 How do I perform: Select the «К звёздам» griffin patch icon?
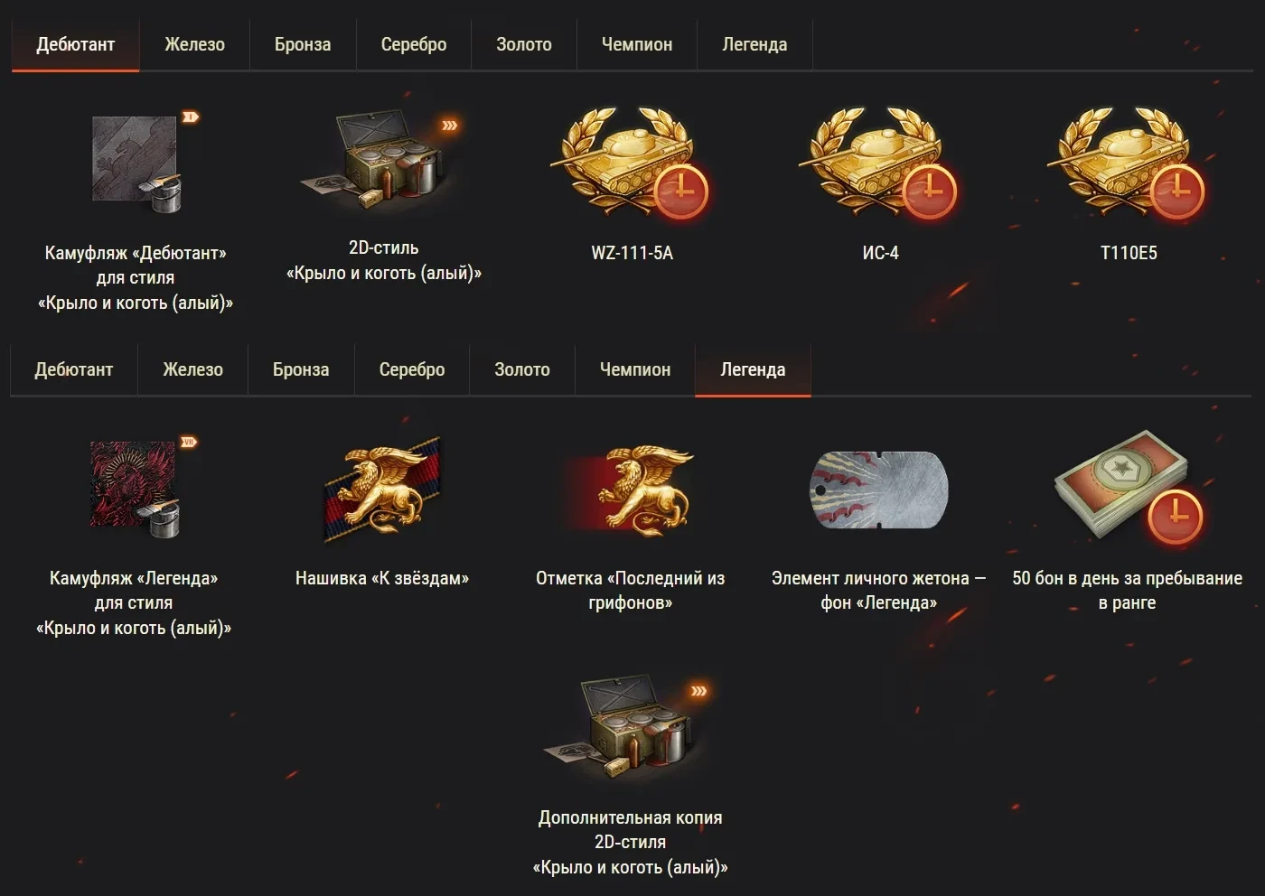pos(382,489)
